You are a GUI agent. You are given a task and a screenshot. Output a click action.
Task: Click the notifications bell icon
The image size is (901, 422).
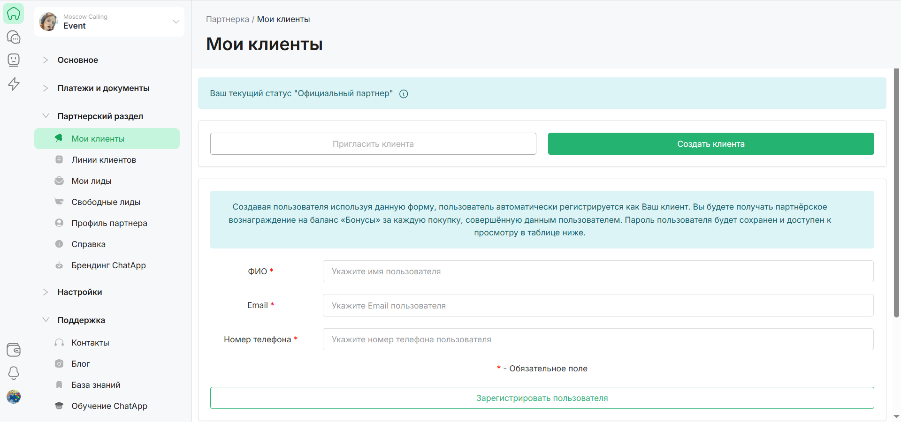[x=14, y=373]
